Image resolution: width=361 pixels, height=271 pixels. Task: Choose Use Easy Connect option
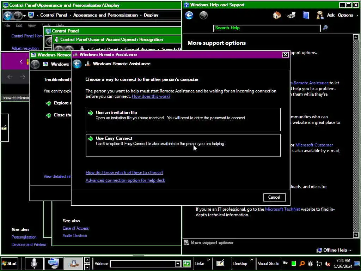point(183,145)
